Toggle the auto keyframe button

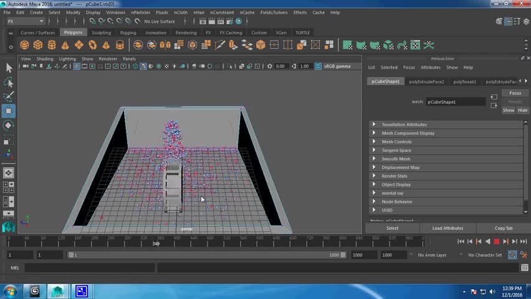(512, 255)
